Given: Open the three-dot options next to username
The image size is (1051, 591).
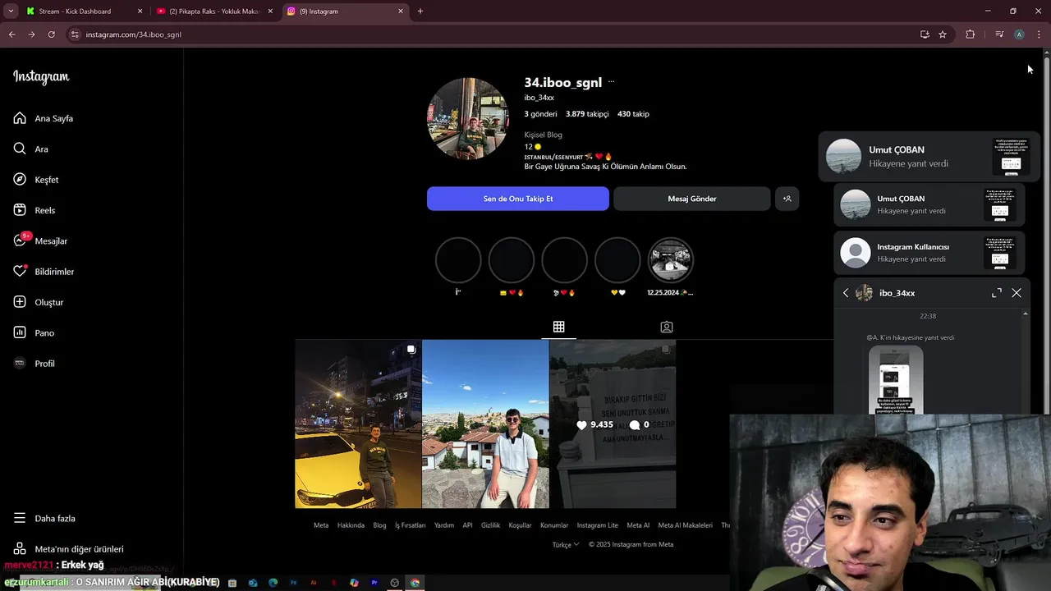Looking at the screenshot, I should point(611,82).
